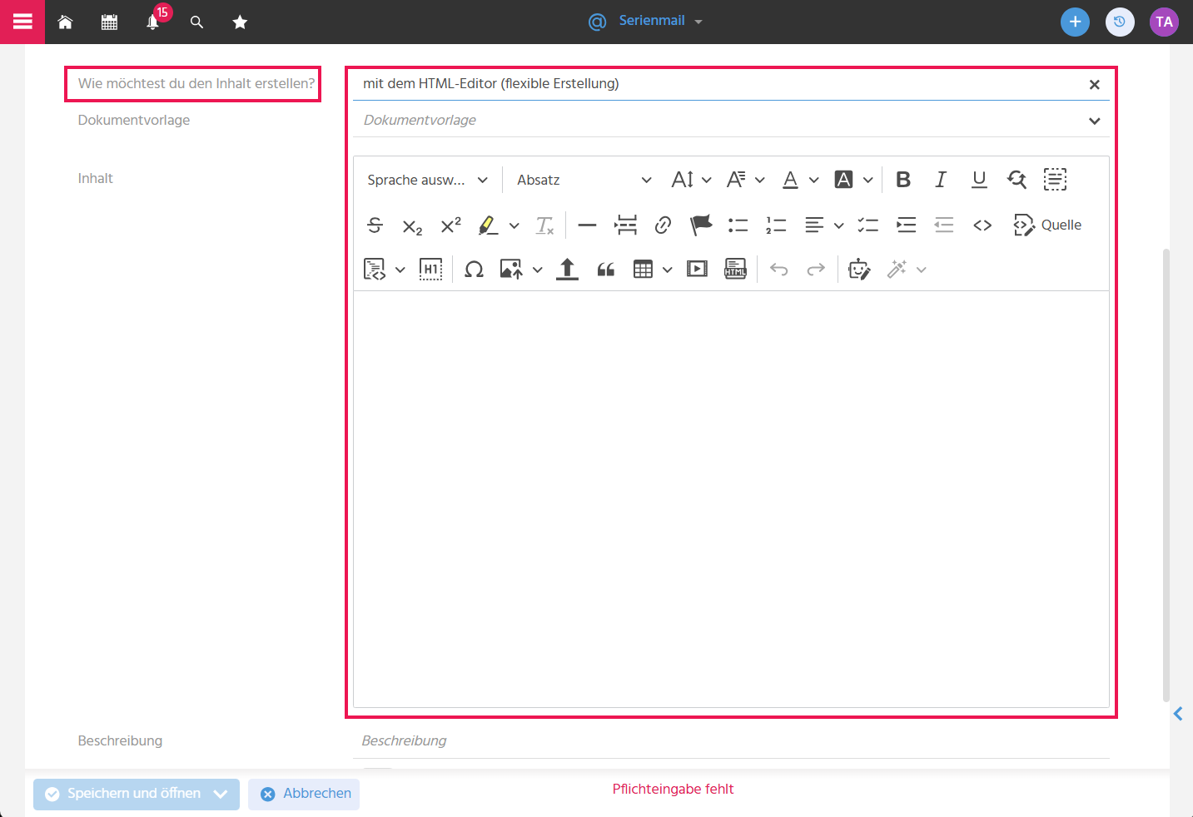Insert a block quote

(605, 270)
